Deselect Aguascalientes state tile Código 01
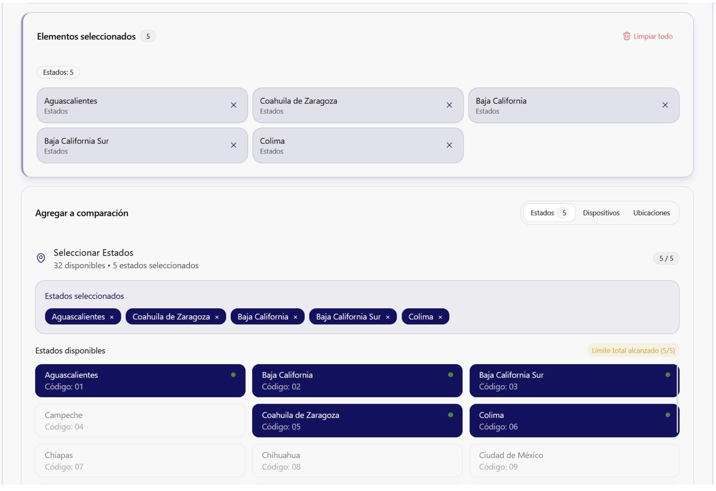Viewport: 716px width, 491px height. click(140, 381)
